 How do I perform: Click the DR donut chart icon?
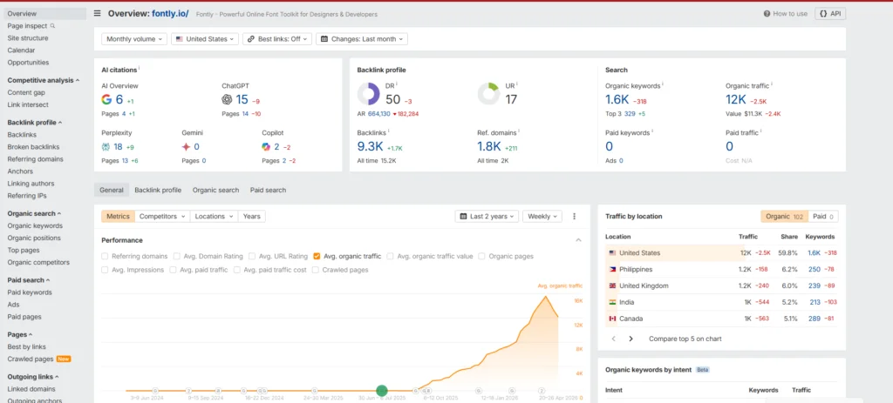click(369, 94)
